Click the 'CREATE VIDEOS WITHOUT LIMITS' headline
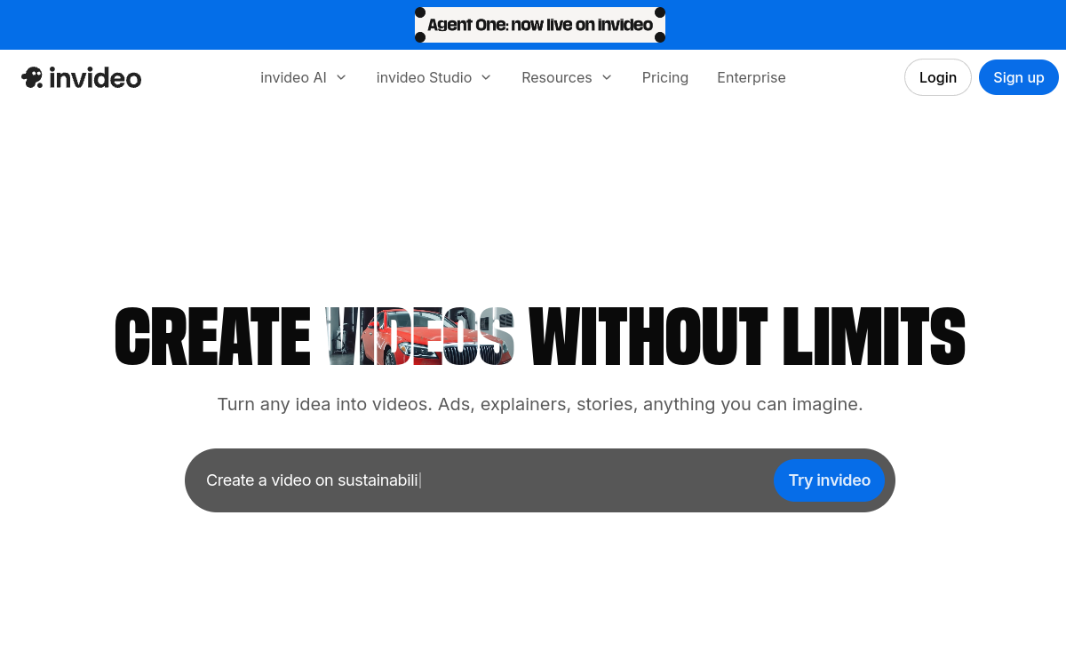The width and height of the screenshot is (1066, 666). coord(540,337)
